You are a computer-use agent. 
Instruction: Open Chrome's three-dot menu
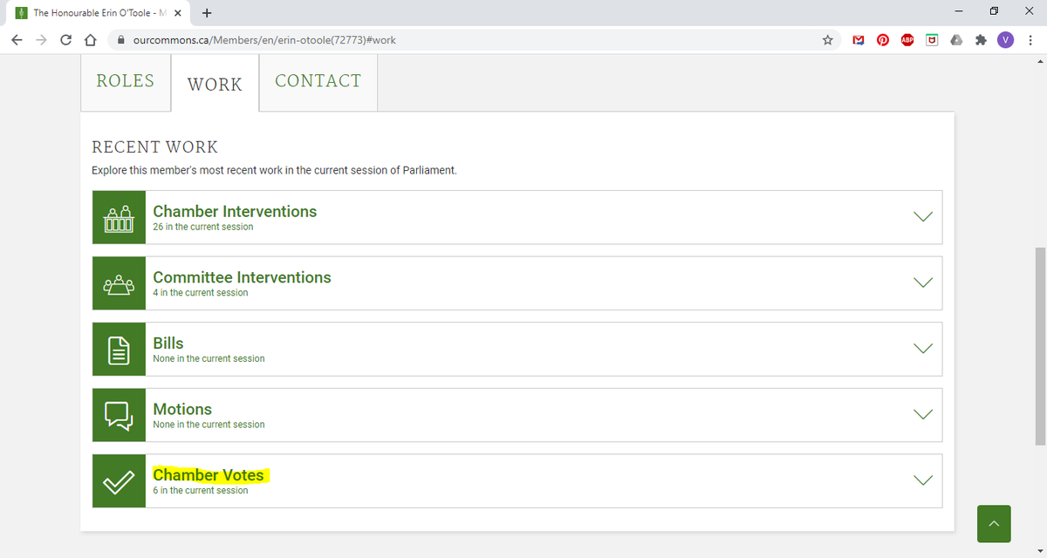pos(1030,39)
